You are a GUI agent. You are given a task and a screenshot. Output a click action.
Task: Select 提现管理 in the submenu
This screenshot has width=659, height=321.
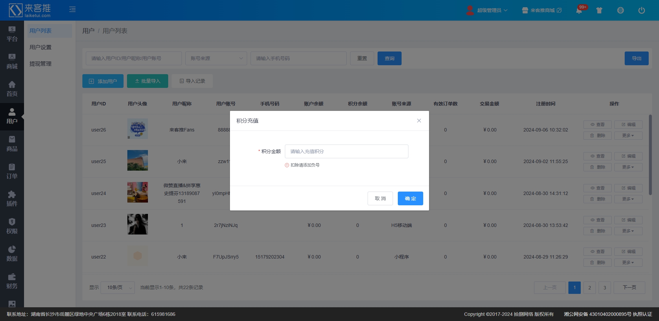click(x=41, y=64)
